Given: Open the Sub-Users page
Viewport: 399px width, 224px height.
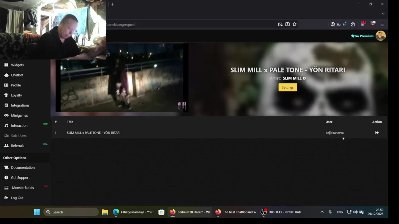Looking at the screenshot, I should coord(19,136).
